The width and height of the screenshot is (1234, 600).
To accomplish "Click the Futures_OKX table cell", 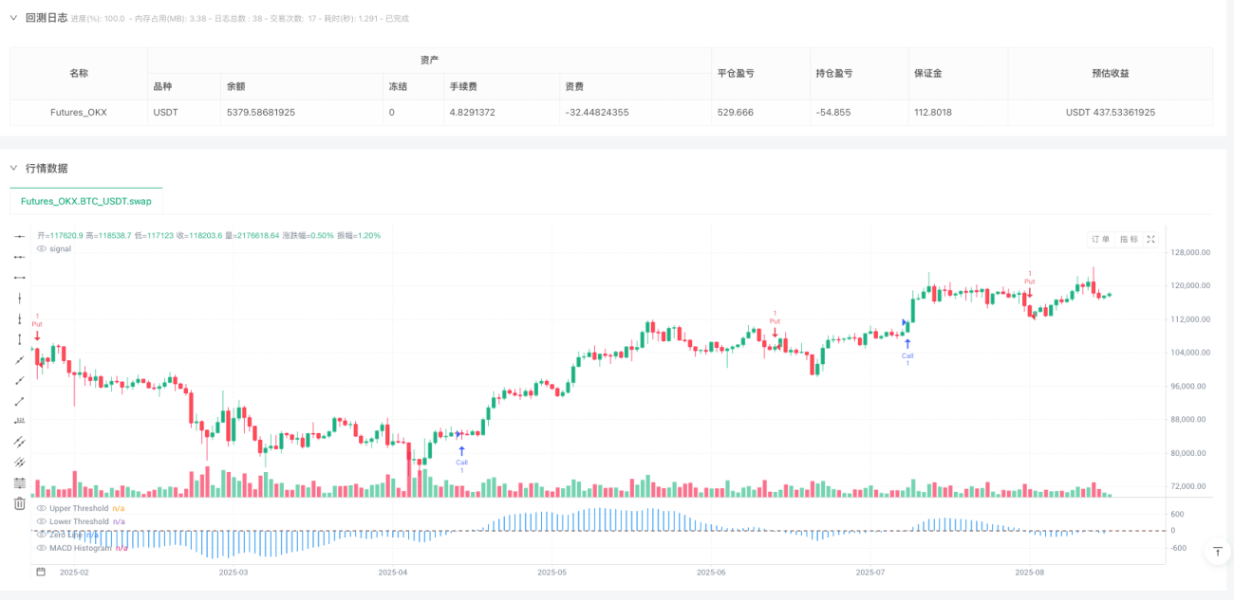I will point(79,112).
